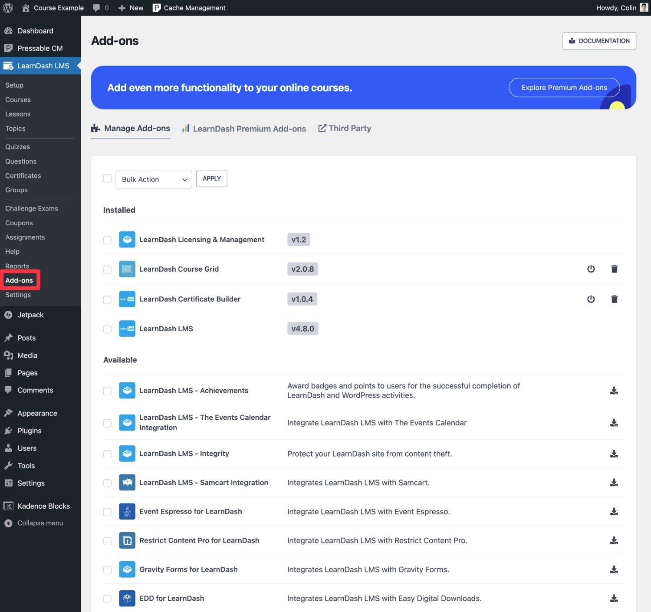Viewport: 651px width, 612px height.
Task: Download the LearnDash LMS - Integrity add-on
Action: [614, 454]
